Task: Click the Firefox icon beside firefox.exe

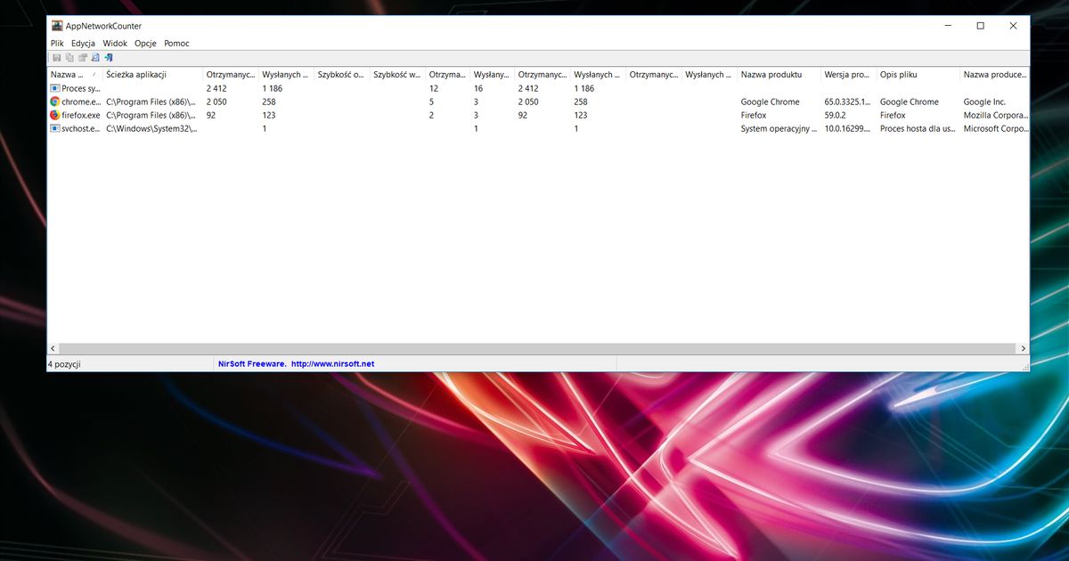Action: tap(53, 115)
